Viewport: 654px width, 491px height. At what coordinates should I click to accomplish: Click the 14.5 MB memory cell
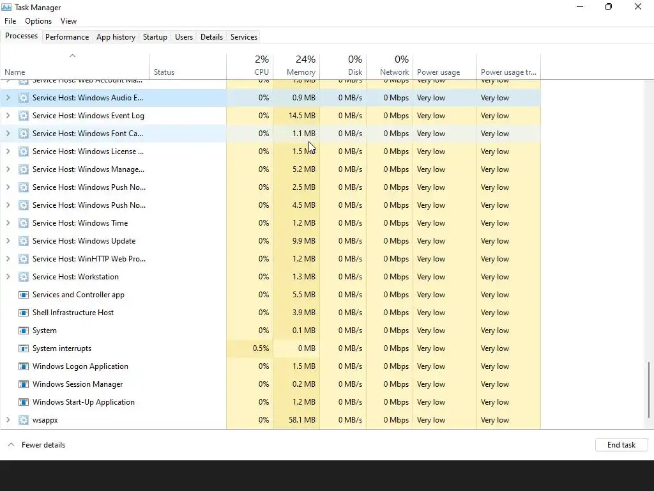(296, 116)
